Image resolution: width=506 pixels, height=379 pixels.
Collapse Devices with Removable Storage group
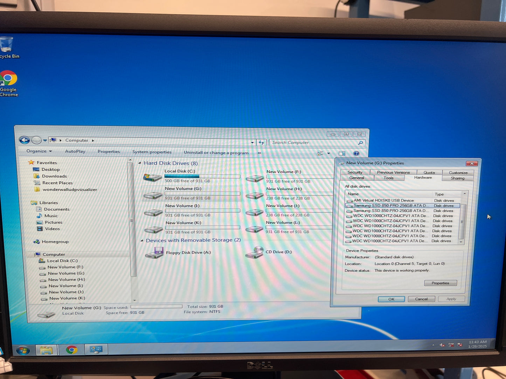pos(142,240)
